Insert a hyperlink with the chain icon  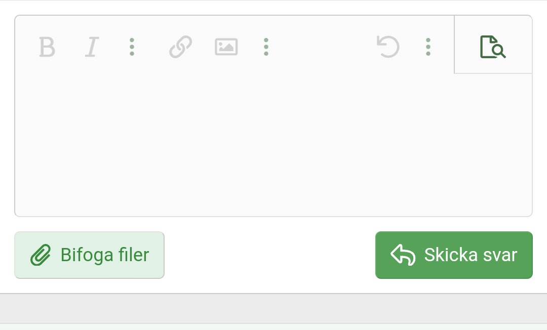(181, 47)
